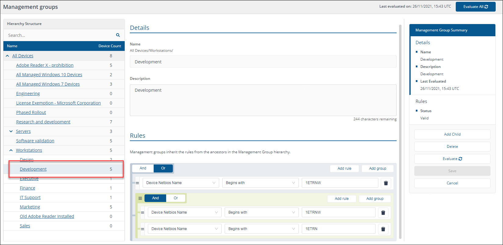Expand the Servers tree node
The height and width of the screenshot is (245, 503).
tap(11, 131)
